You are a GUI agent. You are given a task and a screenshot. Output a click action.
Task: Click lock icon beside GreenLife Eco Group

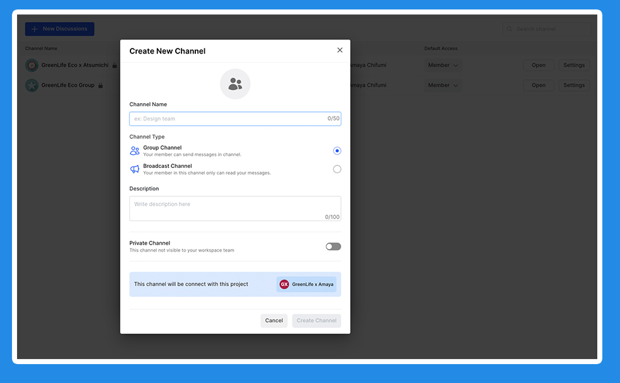click(100, 86)
